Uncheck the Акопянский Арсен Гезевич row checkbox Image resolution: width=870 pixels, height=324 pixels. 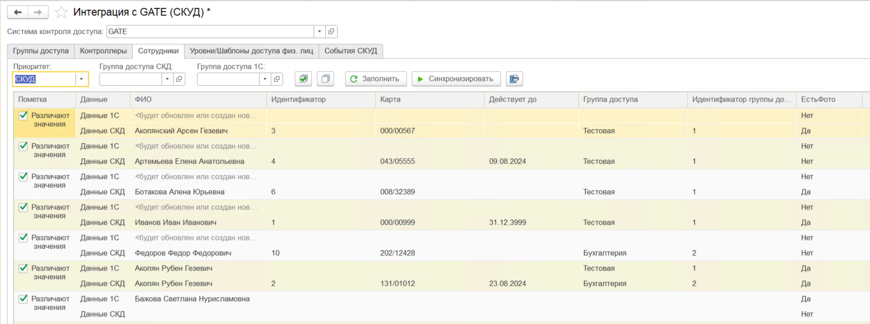pos(23,116)
